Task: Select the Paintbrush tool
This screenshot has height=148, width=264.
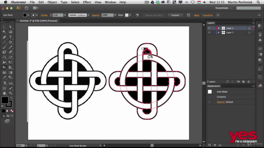Action: (x=4, y=47)
